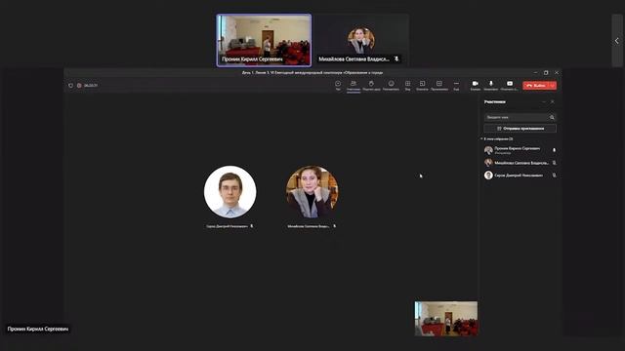Click Проник Кирилл Сергеевич video tile on top
625x351 pixels.
coord(264,40)
